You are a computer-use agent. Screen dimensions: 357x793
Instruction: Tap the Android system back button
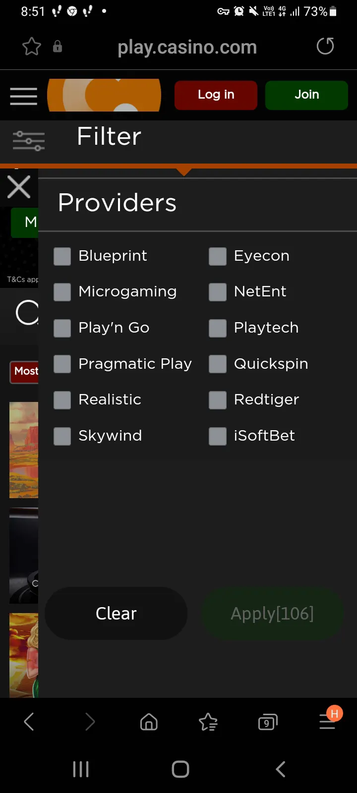pyautogui.click(x=281, y=769)
